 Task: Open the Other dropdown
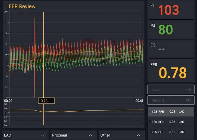pyautogui.click(x=122, y=135)
